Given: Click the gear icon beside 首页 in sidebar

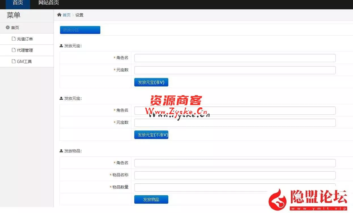Looking at the screenshot, I should coord(8,27).
